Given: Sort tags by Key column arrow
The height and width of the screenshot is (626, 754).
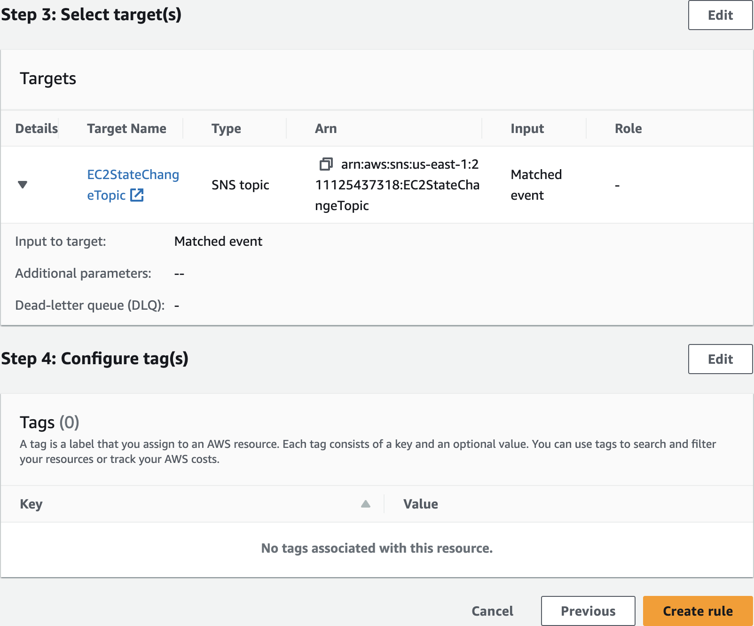Looking at the screenshot, I should 365,504.
